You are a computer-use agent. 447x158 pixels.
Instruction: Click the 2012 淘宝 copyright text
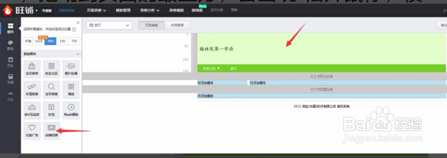pyautogui.click(x=321, y=106)
